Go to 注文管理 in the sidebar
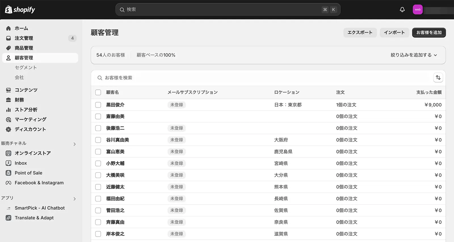 coord(24,38)
